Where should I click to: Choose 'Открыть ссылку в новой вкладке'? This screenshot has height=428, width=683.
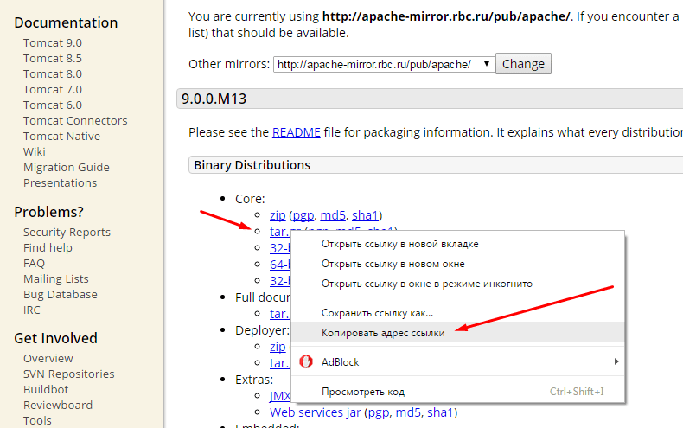click(x=399, y=244)
